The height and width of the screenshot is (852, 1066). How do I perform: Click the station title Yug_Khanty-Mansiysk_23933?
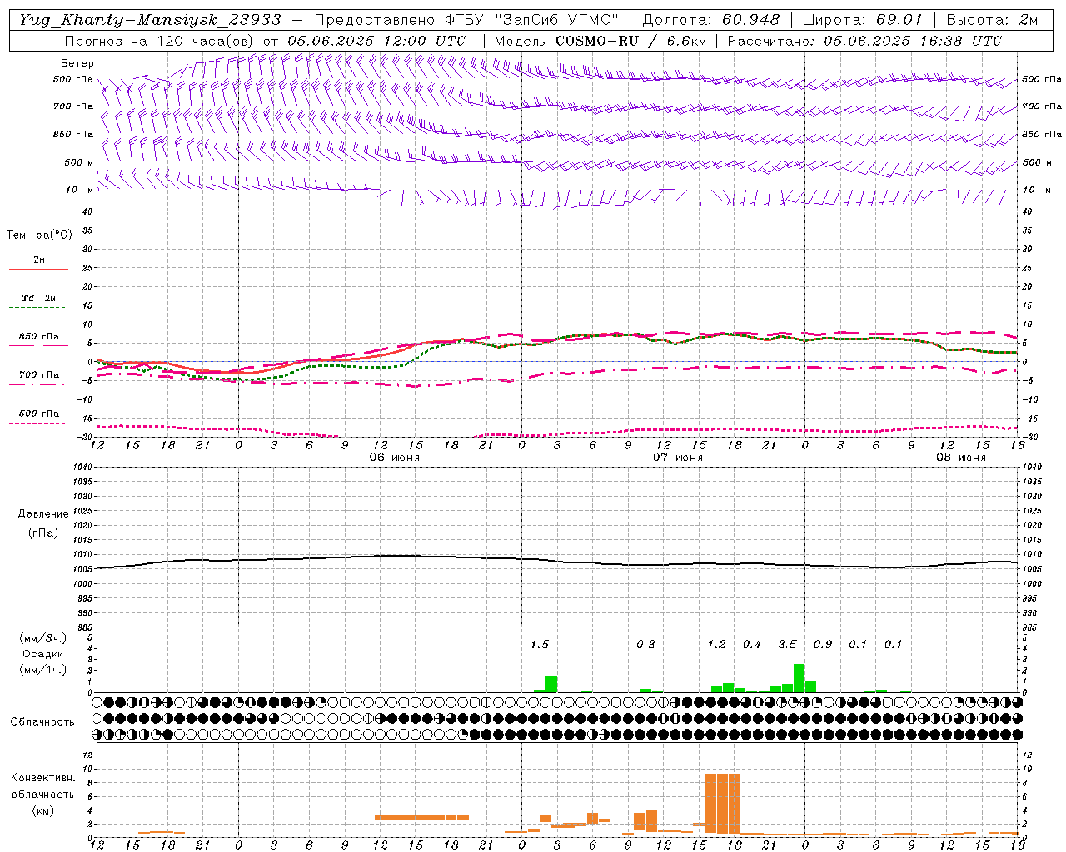150,20
